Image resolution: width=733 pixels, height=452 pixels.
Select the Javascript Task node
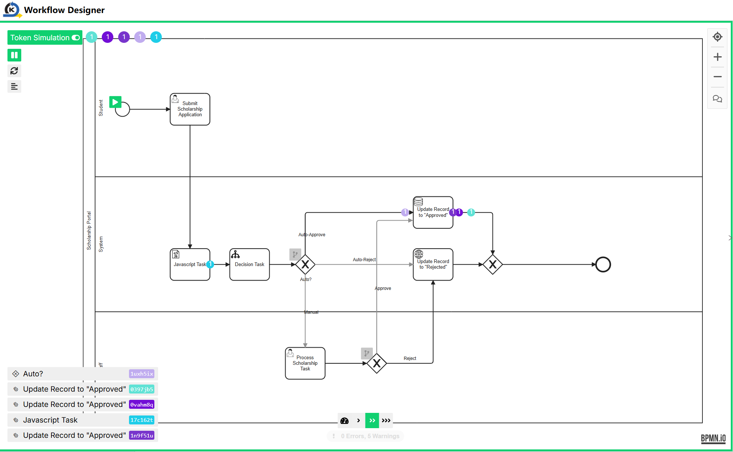190,264
